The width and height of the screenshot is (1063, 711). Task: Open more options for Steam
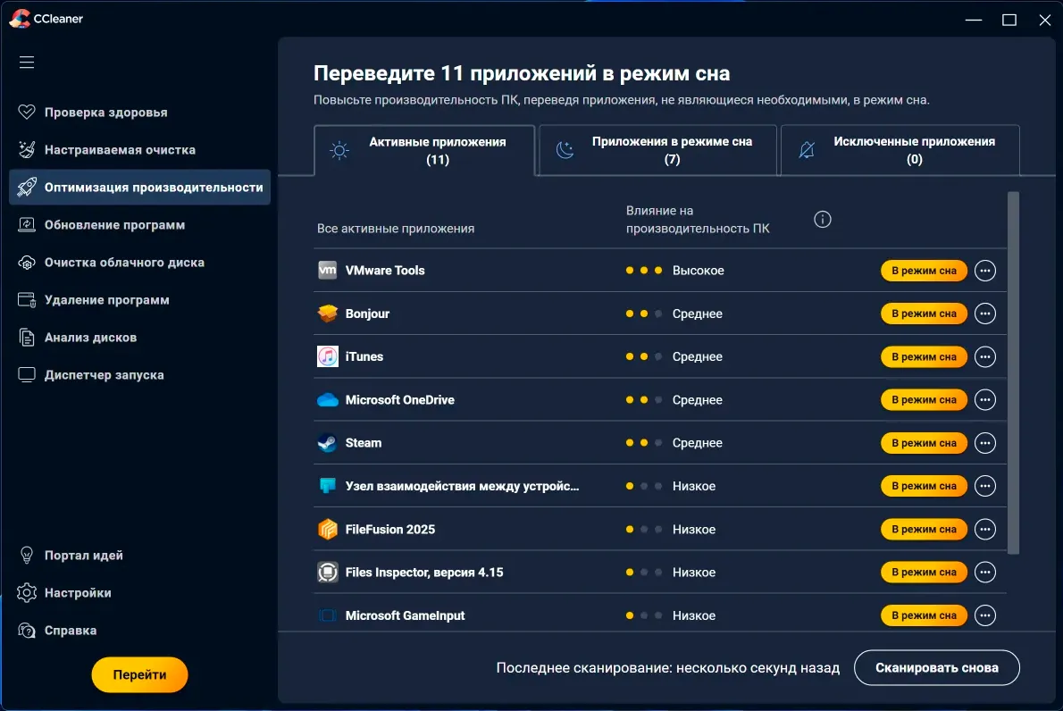tap(985, 443)
